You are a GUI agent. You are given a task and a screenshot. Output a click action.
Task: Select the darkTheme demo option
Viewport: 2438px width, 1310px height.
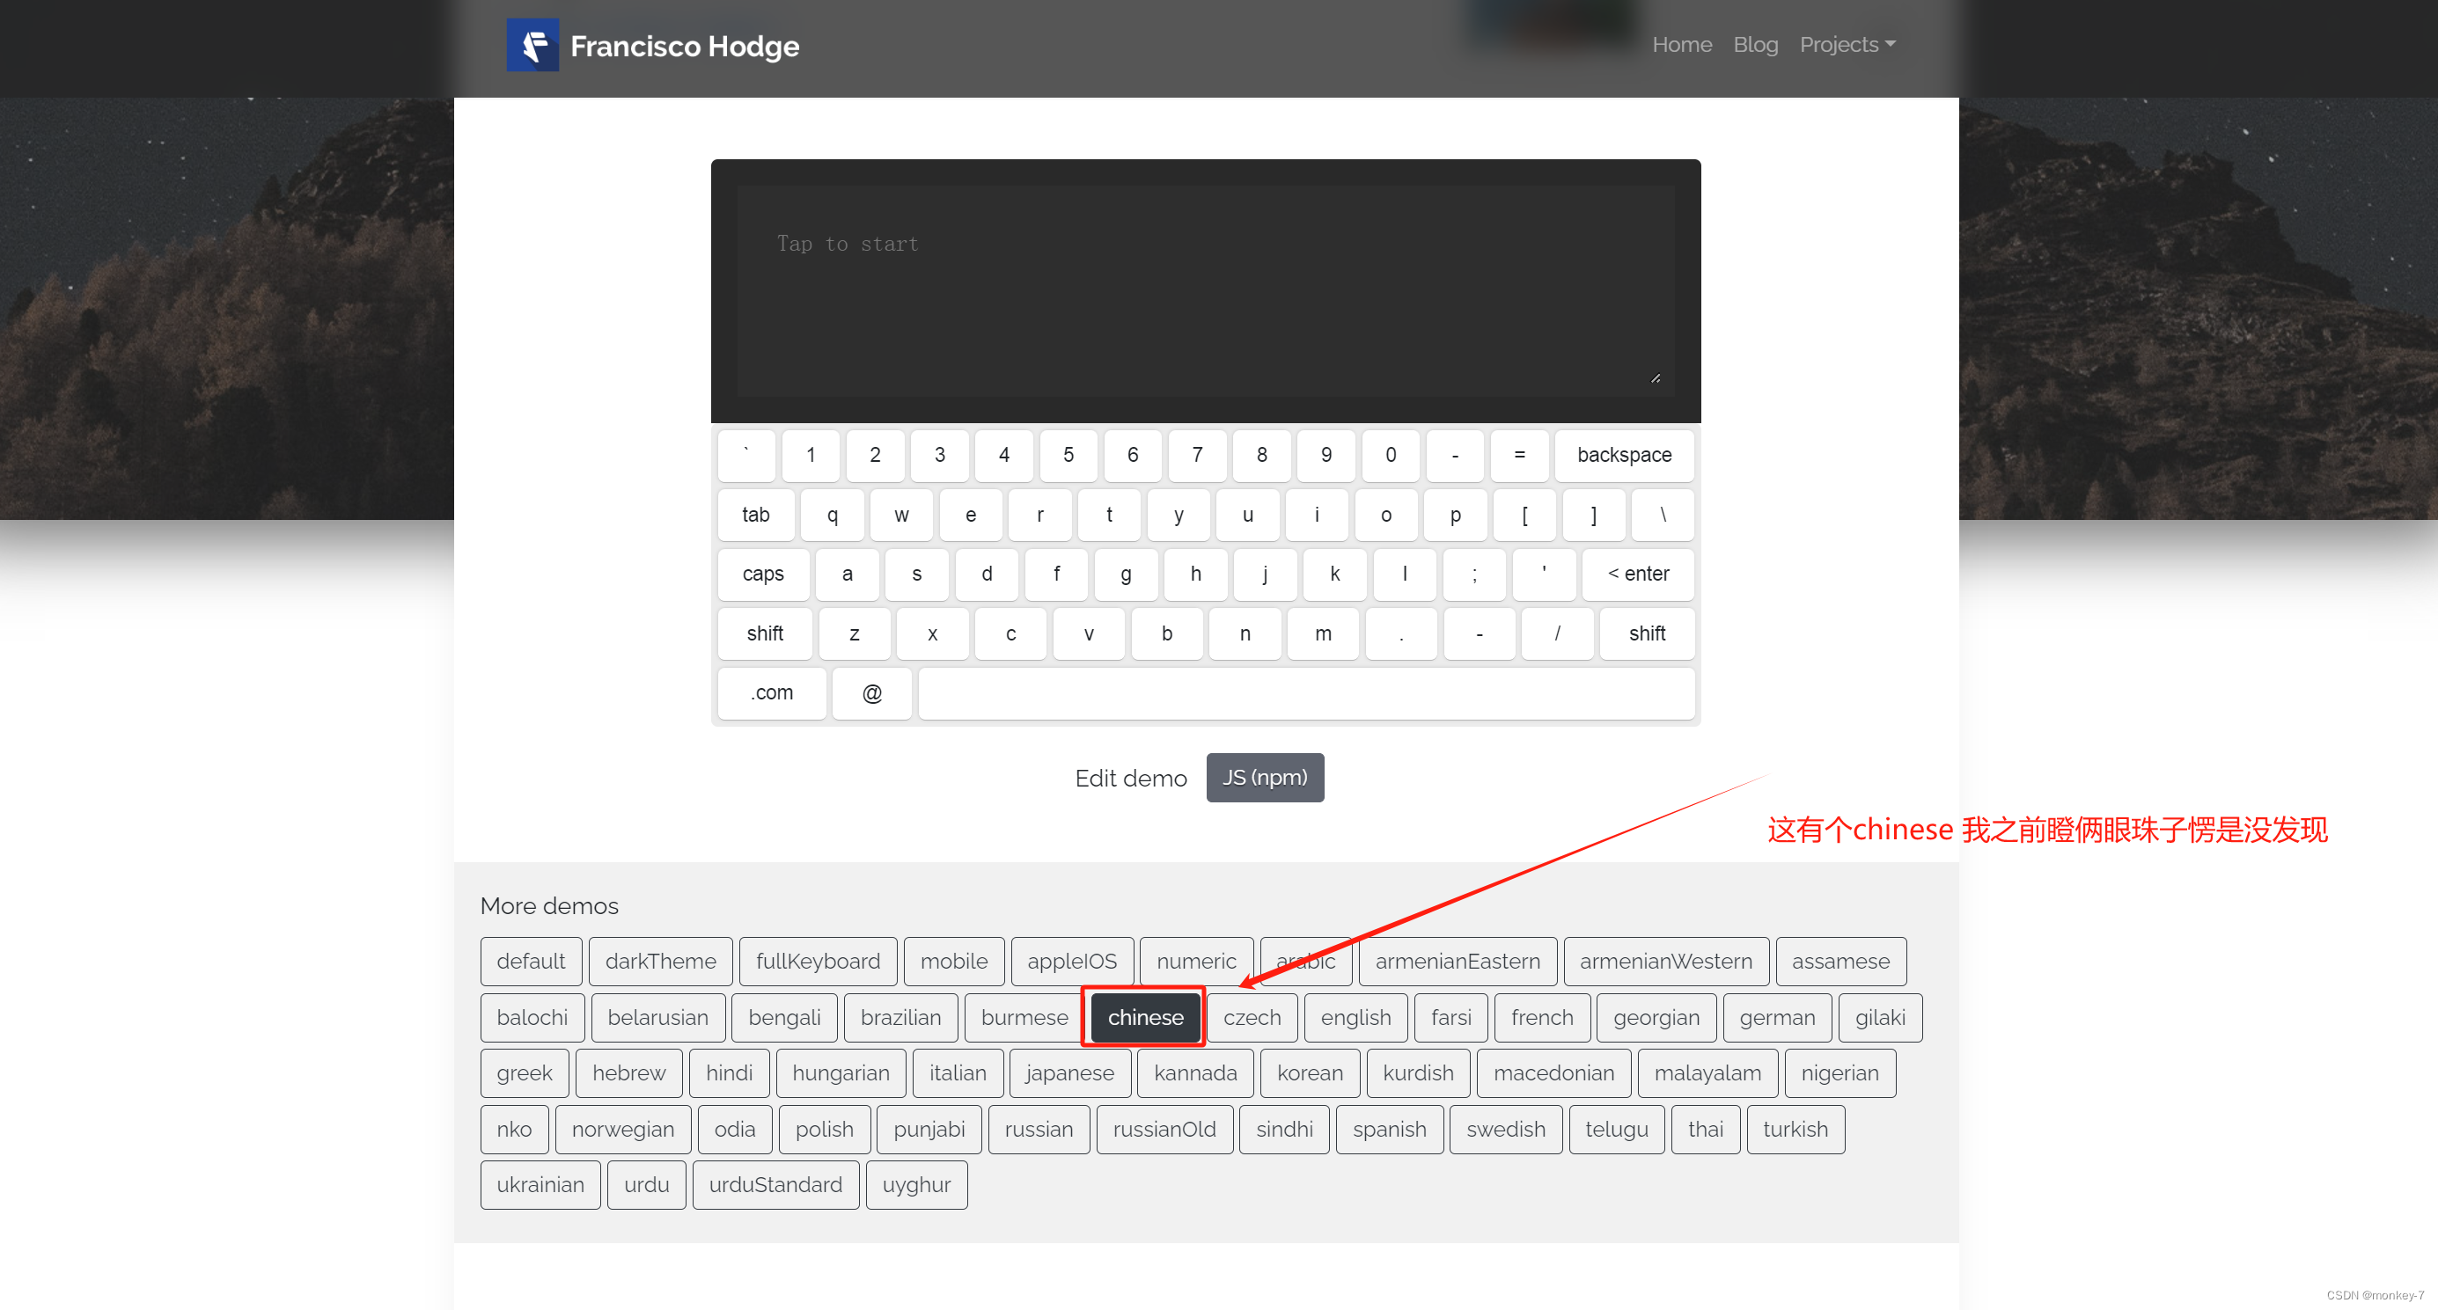pos(658,962)
